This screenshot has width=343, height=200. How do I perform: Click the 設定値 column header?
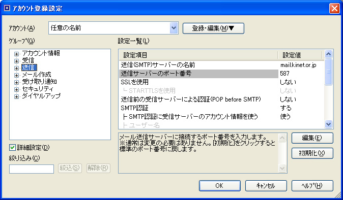[x=300, y=55]
